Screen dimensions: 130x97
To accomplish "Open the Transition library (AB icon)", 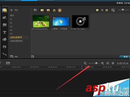I will [5, 25].
